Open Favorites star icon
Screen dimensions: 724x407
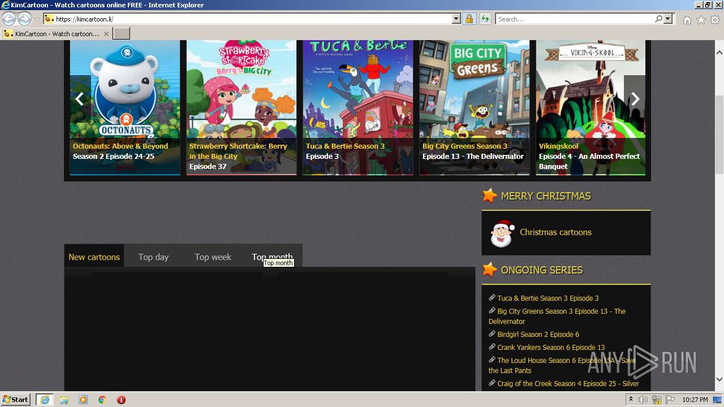coord(701,20)
